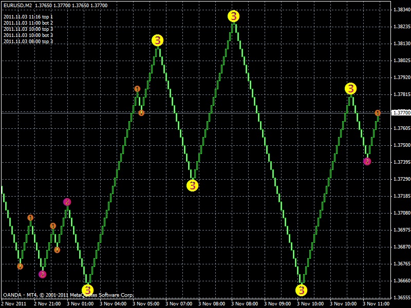
Task: Click time axis label '2 Nov 21:00'
Action: pos(47,304)
